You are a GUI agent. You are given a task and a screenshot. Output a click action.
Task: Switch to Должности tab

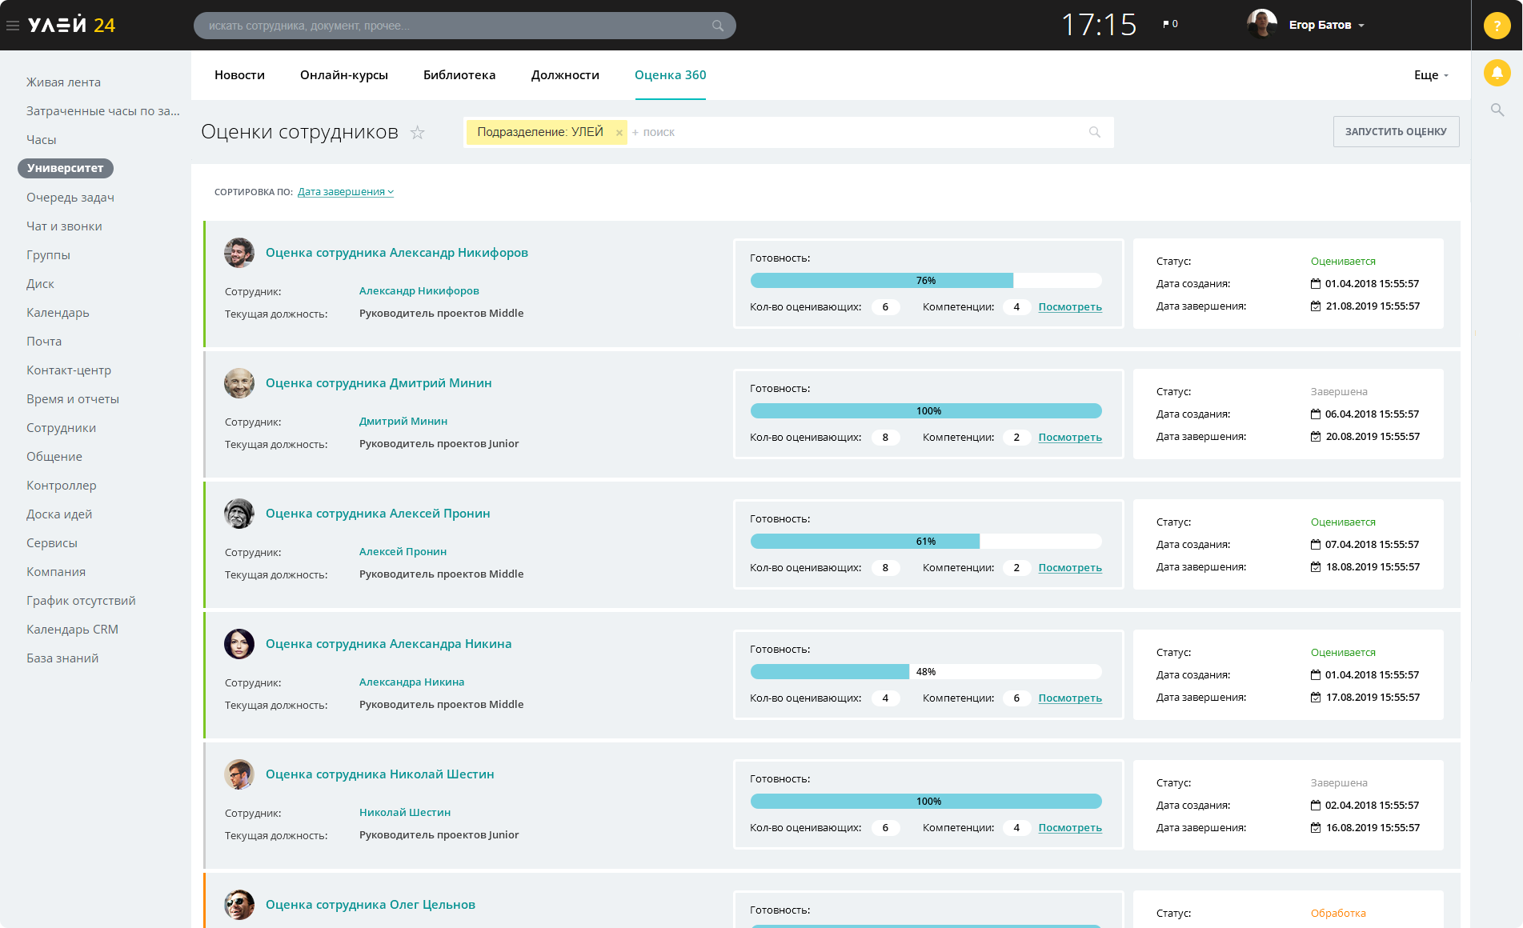[565, 75]
